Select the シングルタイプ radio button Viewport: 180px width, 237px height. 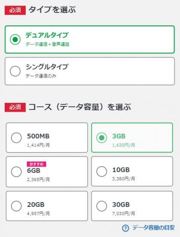(15, 71)
